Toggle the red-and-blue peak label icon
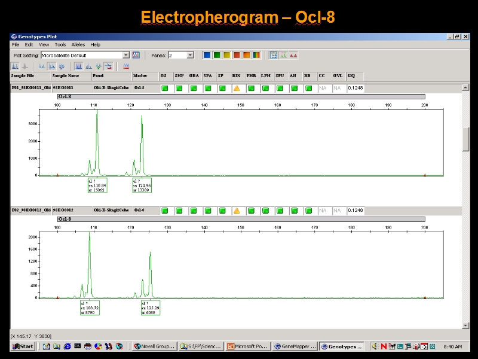Image resolution: width=478 pixels, height=359 pixels. coord(109,66)
